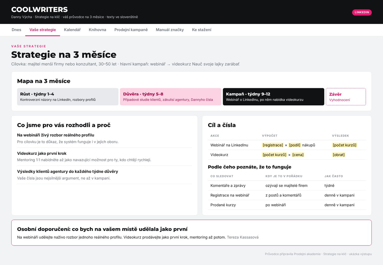This screenshot has height=265, width=383.
Task: Click the header Danny Výcha subtitle line
Action: 74,17
